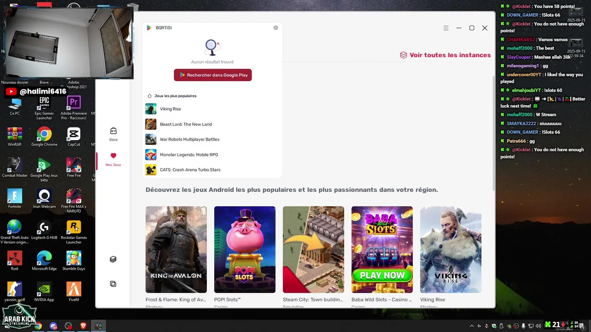Choose War Robots Multiplayer Battles
591x332 pixels.
(x=212, y=139)
